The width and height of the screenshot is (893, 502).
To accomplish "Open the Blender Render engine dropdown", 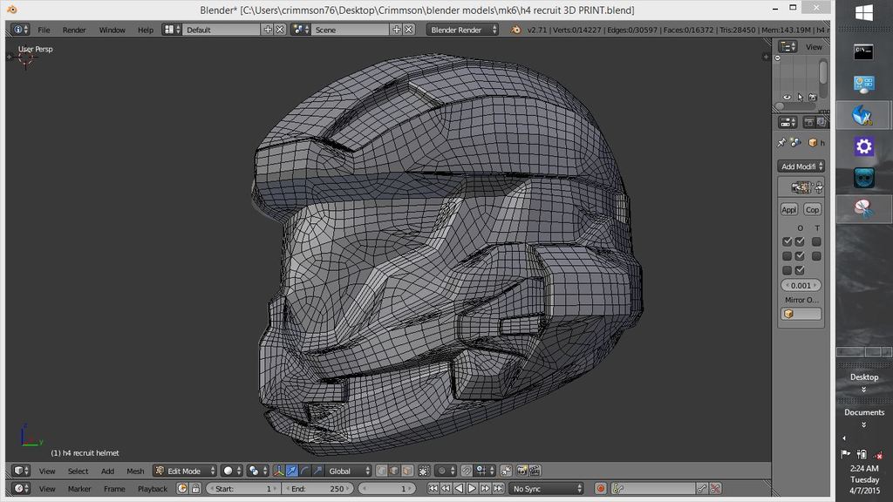I will coord(462,30).
